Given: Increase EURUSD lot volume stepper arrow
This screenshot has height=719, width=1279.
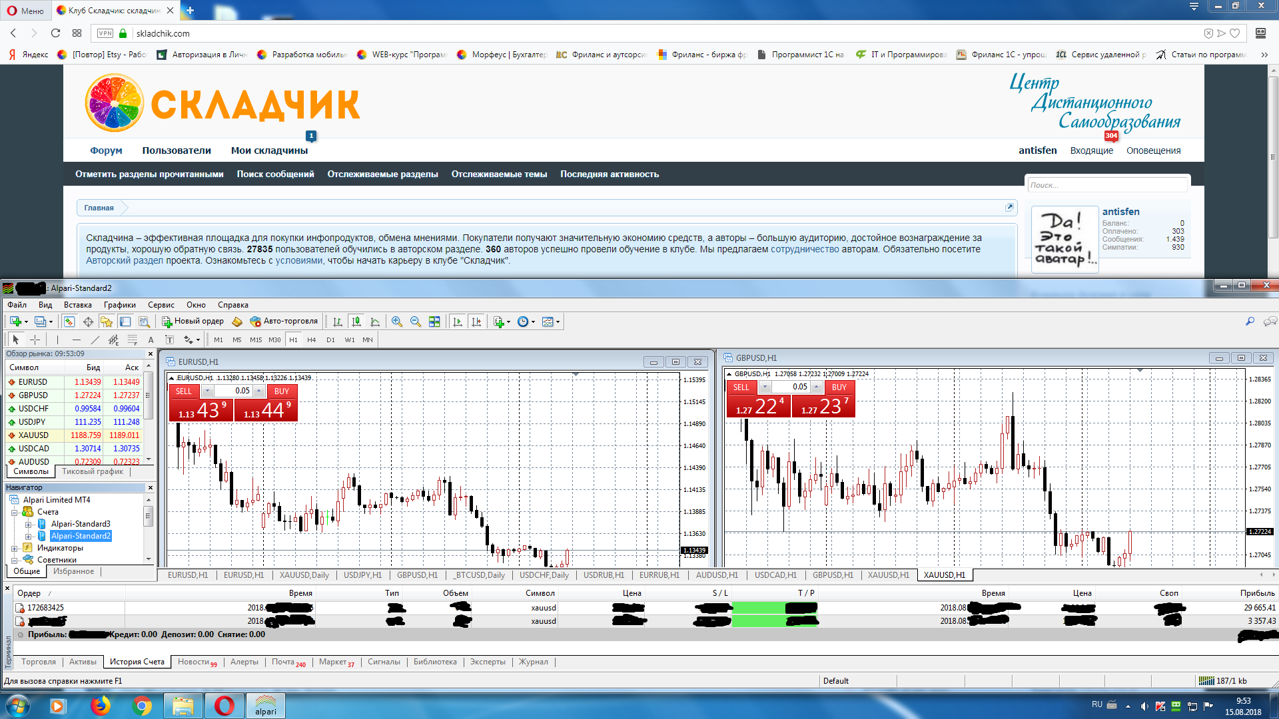Looking at the screenshot, I should click(259, 391).
